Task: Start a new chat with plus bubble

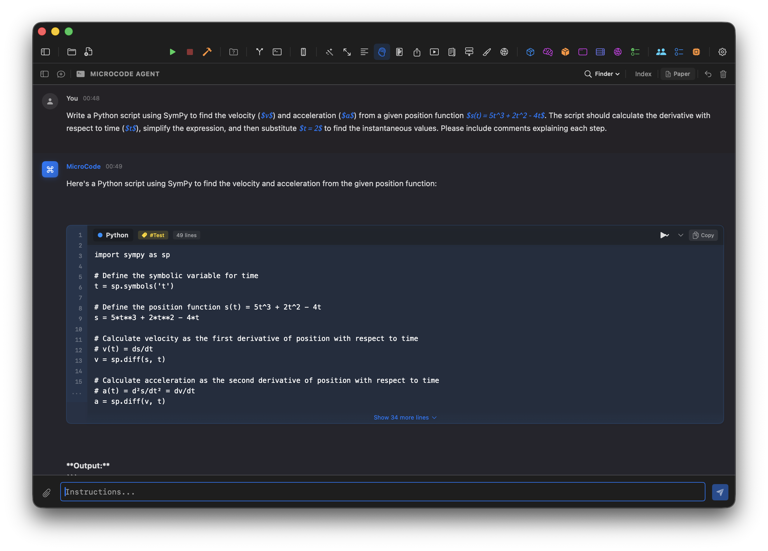Action: [x=61, y=74]
